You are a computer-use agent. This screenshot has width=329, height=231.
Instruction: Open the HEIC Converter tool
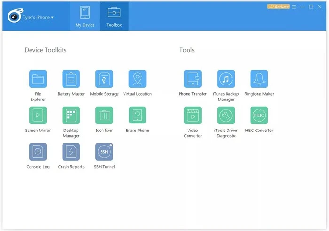point(259,115)
